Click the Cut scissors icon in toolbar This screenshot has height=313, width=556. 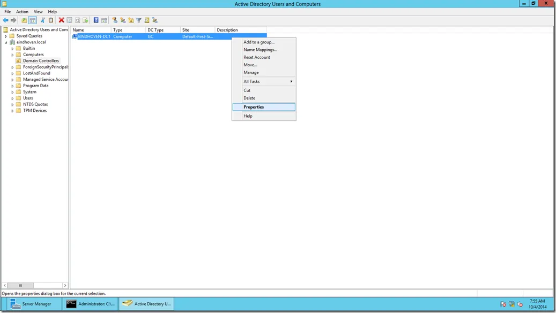42,20
